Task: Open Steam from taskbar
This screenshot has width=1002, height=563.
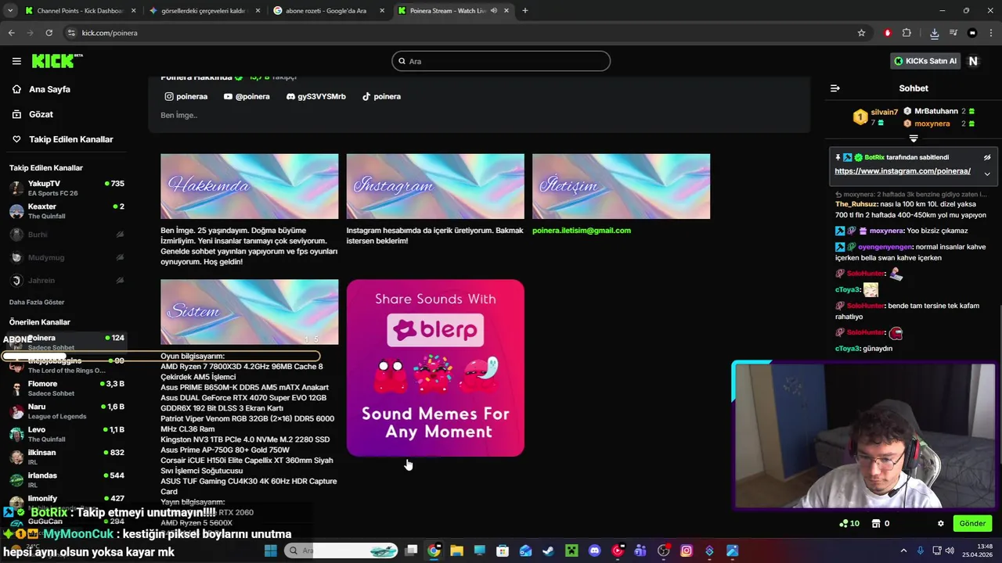Action: (x=548, y=550)
